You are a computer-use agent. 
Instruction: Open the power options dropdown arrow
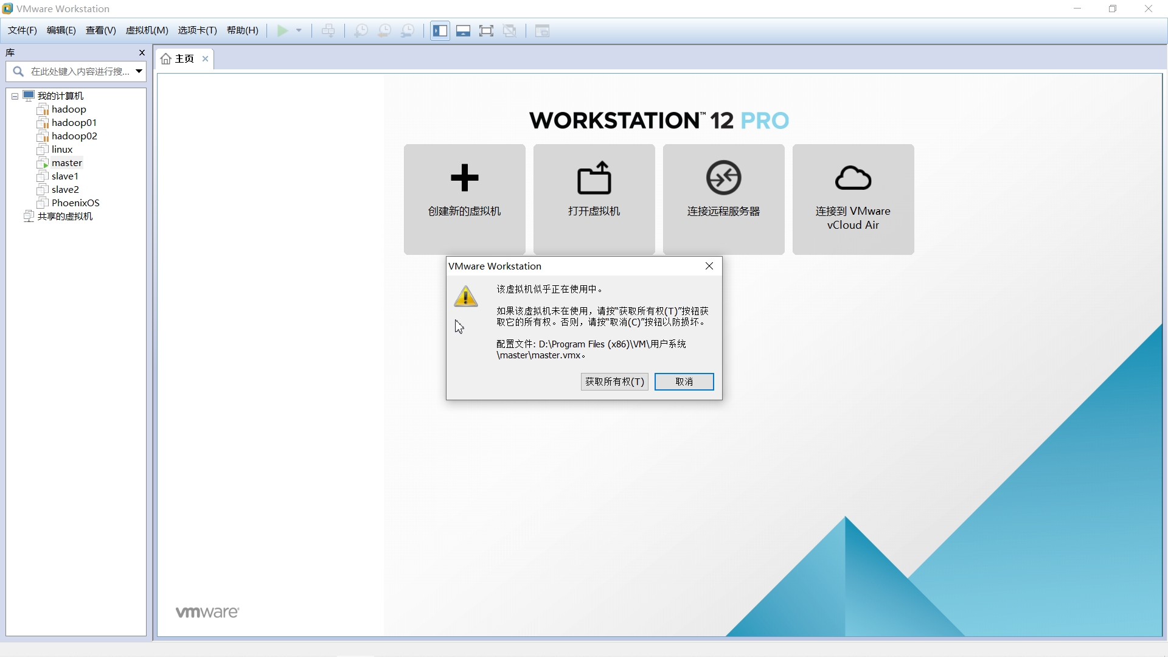click(x=299, y=30)
